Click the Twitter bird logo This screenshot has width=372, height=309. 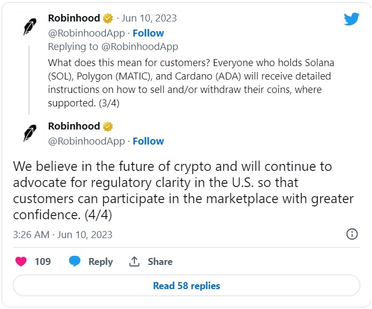click(x=352, y=19)
